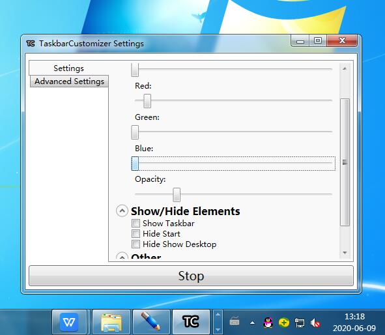The width and height of the screenshot is (385, 335).
Task: Click the settings scrollbar down arrow
Action: 345,253
